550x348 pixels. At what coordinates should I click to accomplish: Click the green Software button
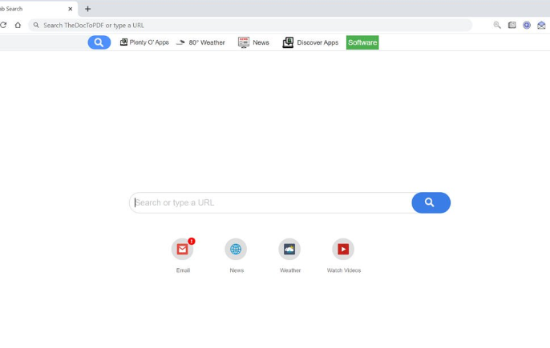click(x=362, y=42)
